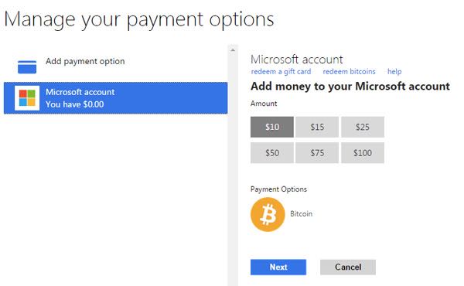464x286 pixels.
Task: Open the redeem a gift card link
Action: coord(281,72)
